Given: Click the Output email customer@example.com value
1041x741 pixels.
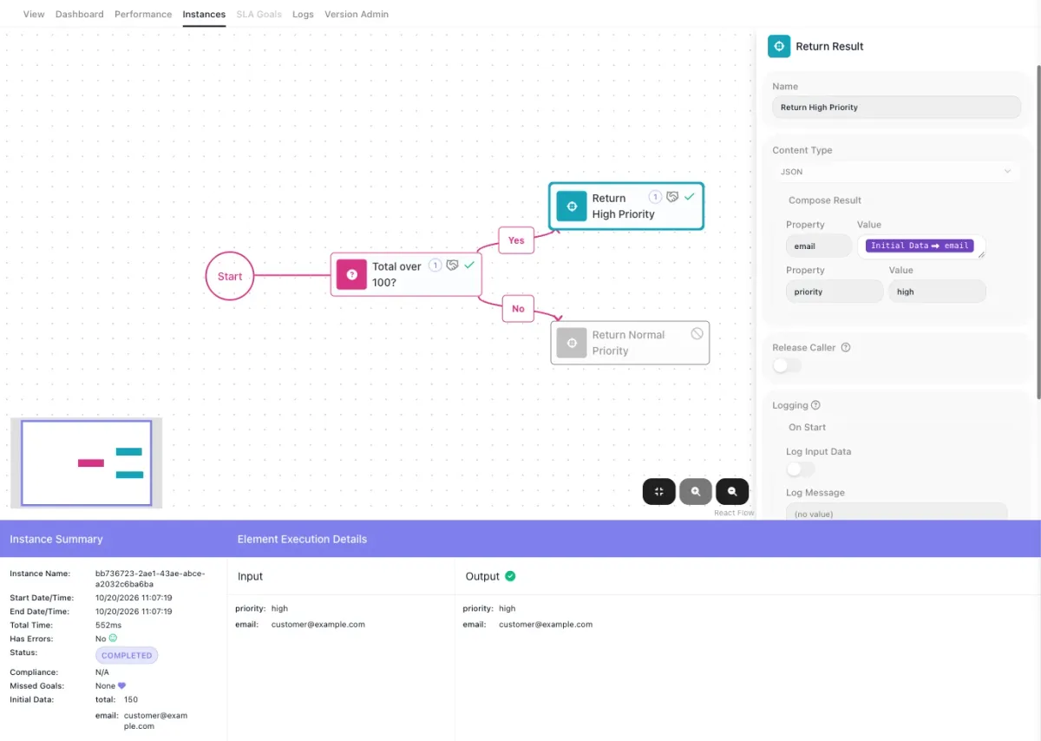Looking at the screenshot, I should 546,624.
